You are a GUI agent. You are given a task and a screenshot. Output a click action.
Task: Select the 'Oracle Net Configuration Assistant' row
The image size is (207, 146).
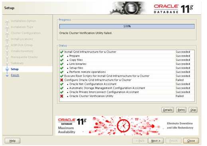(127, 84)
